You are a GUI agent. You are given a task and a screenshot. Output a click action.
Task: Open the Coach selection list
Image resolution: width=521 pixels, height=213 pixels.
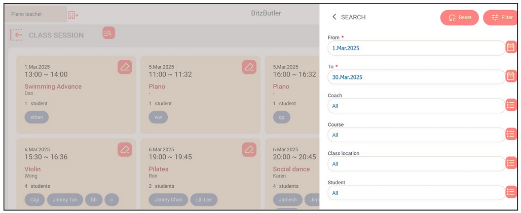tap(511, 105)
